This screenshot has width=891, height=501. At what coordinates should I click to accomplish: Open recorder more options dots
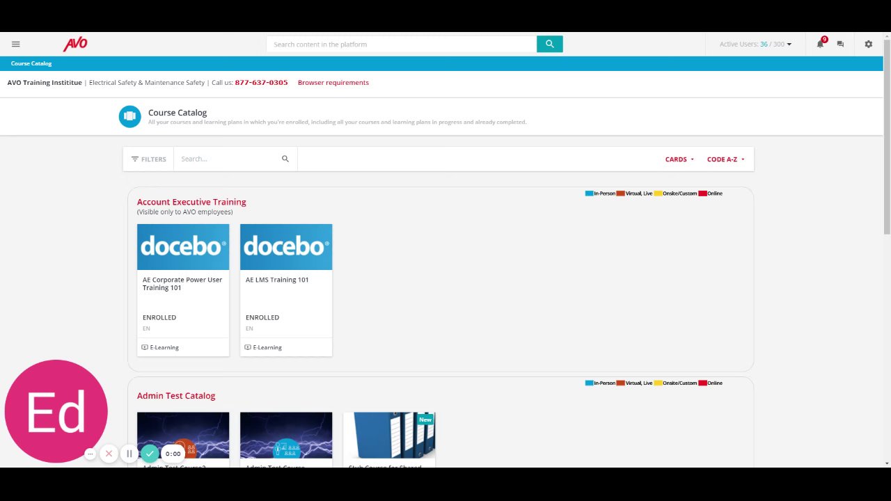point(90,454)
